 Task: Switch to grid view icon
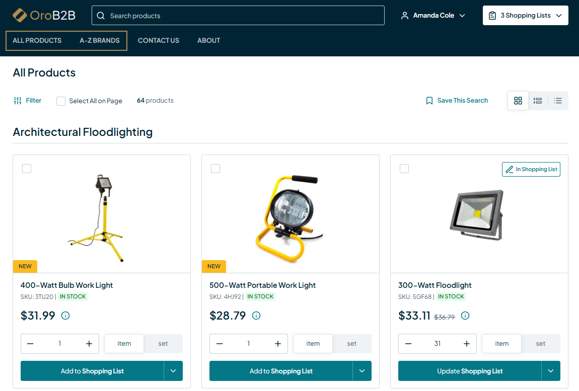(518, 101)
